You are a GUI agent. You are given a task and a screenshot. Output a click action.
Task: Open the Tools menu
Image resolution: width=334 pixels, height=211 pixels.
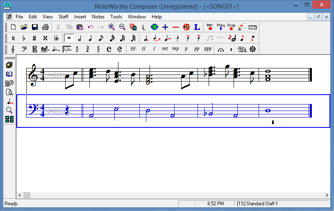116,17
